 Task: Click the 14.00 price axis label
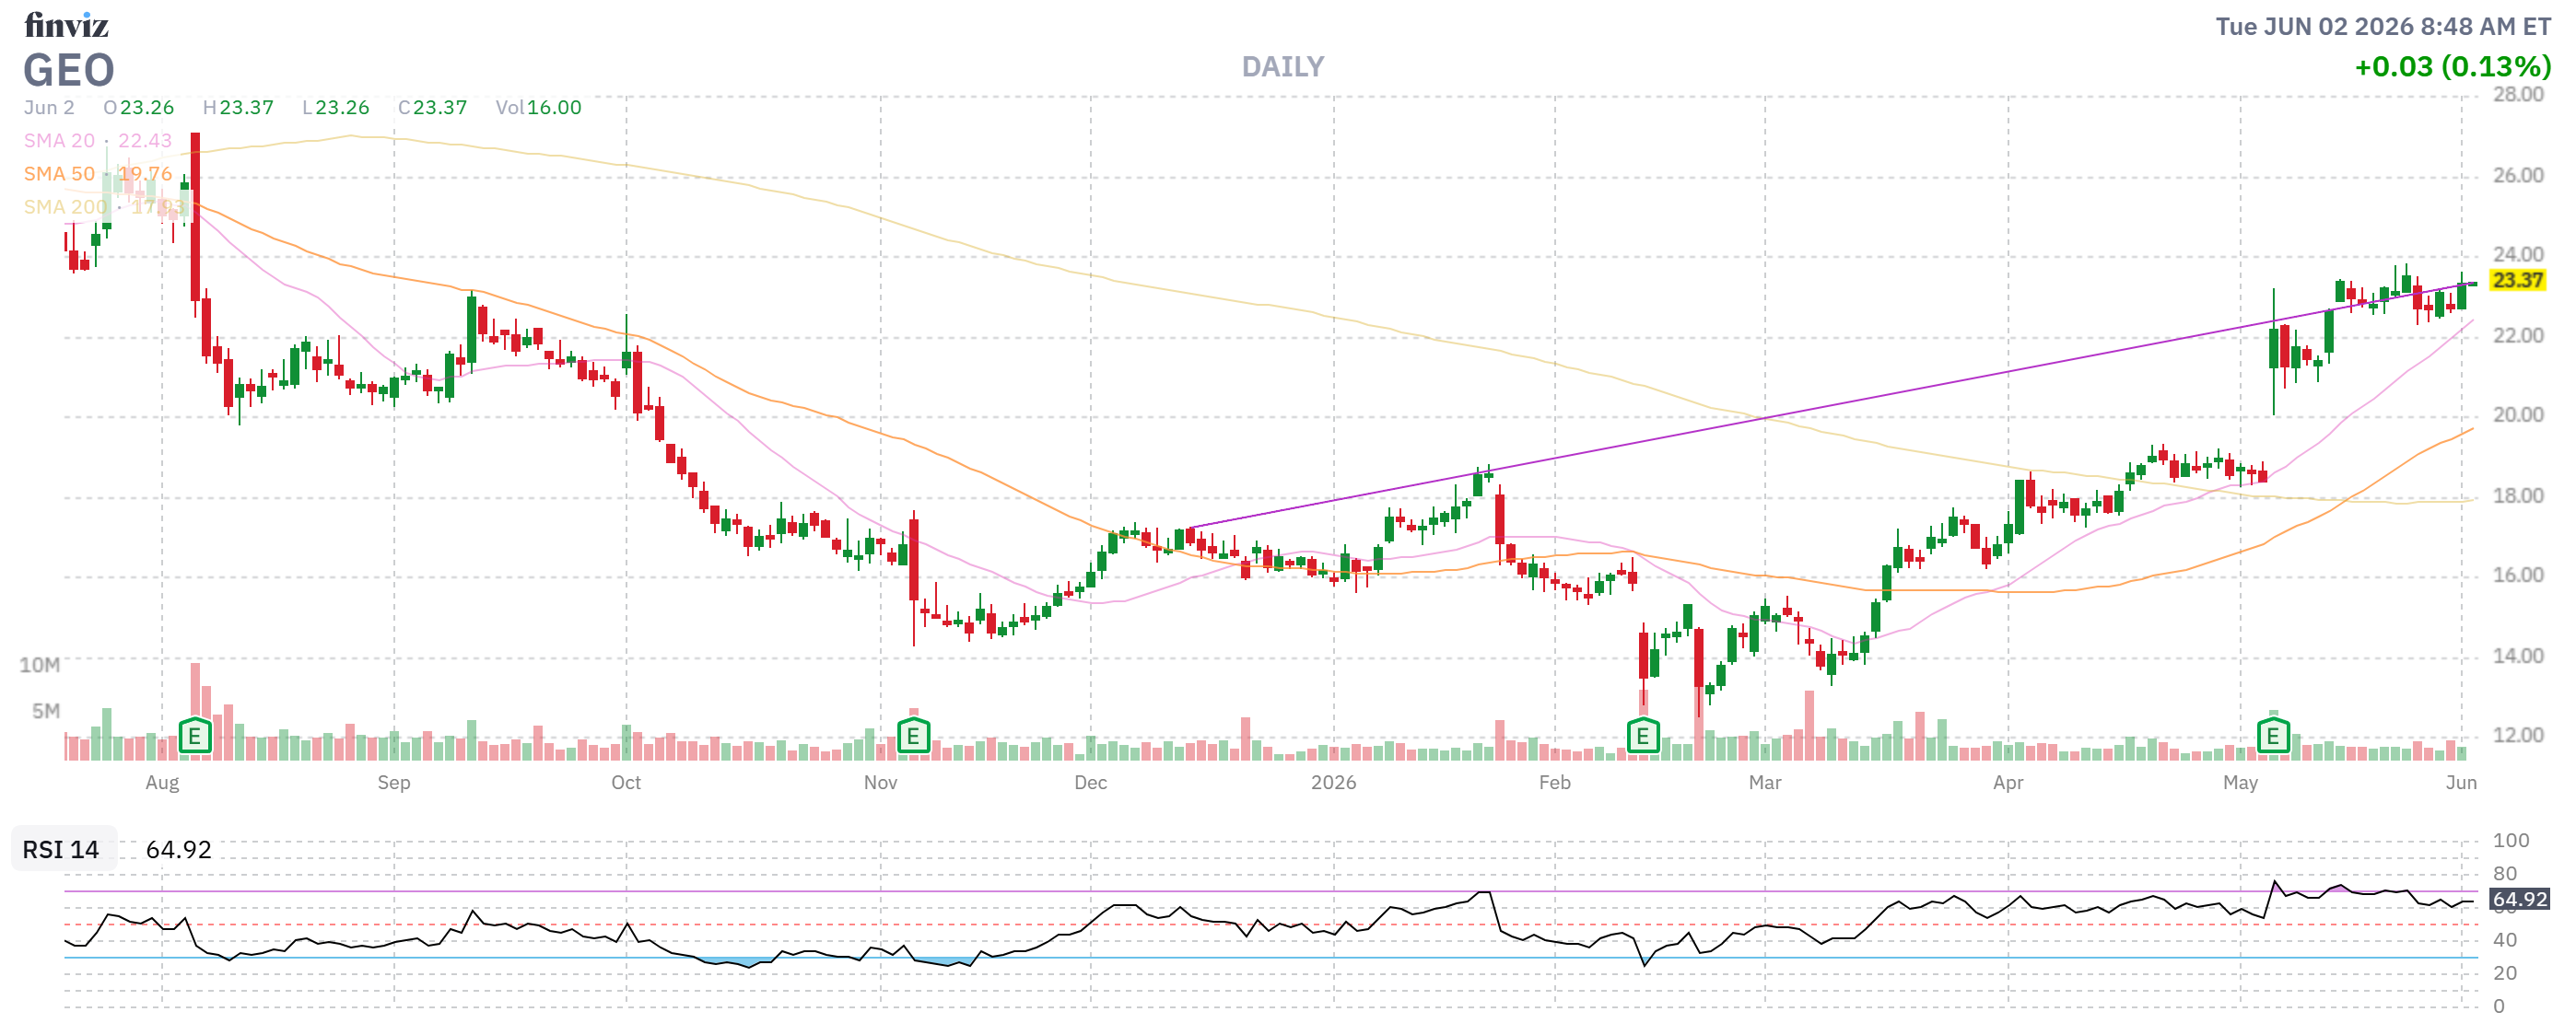2517,657
